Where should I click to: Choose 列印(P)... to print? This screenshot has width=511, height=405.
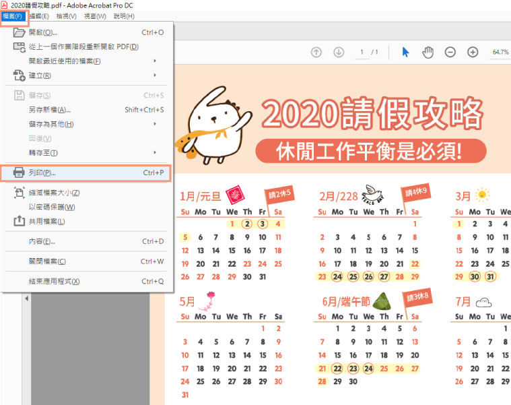(86, 173)
